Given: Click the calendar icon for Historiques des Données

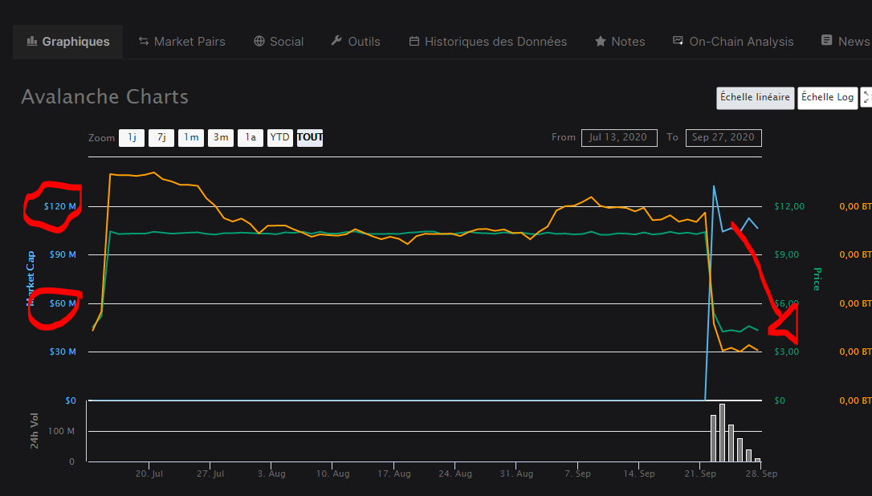Looking at the screenshot, I should pos(414,41).
